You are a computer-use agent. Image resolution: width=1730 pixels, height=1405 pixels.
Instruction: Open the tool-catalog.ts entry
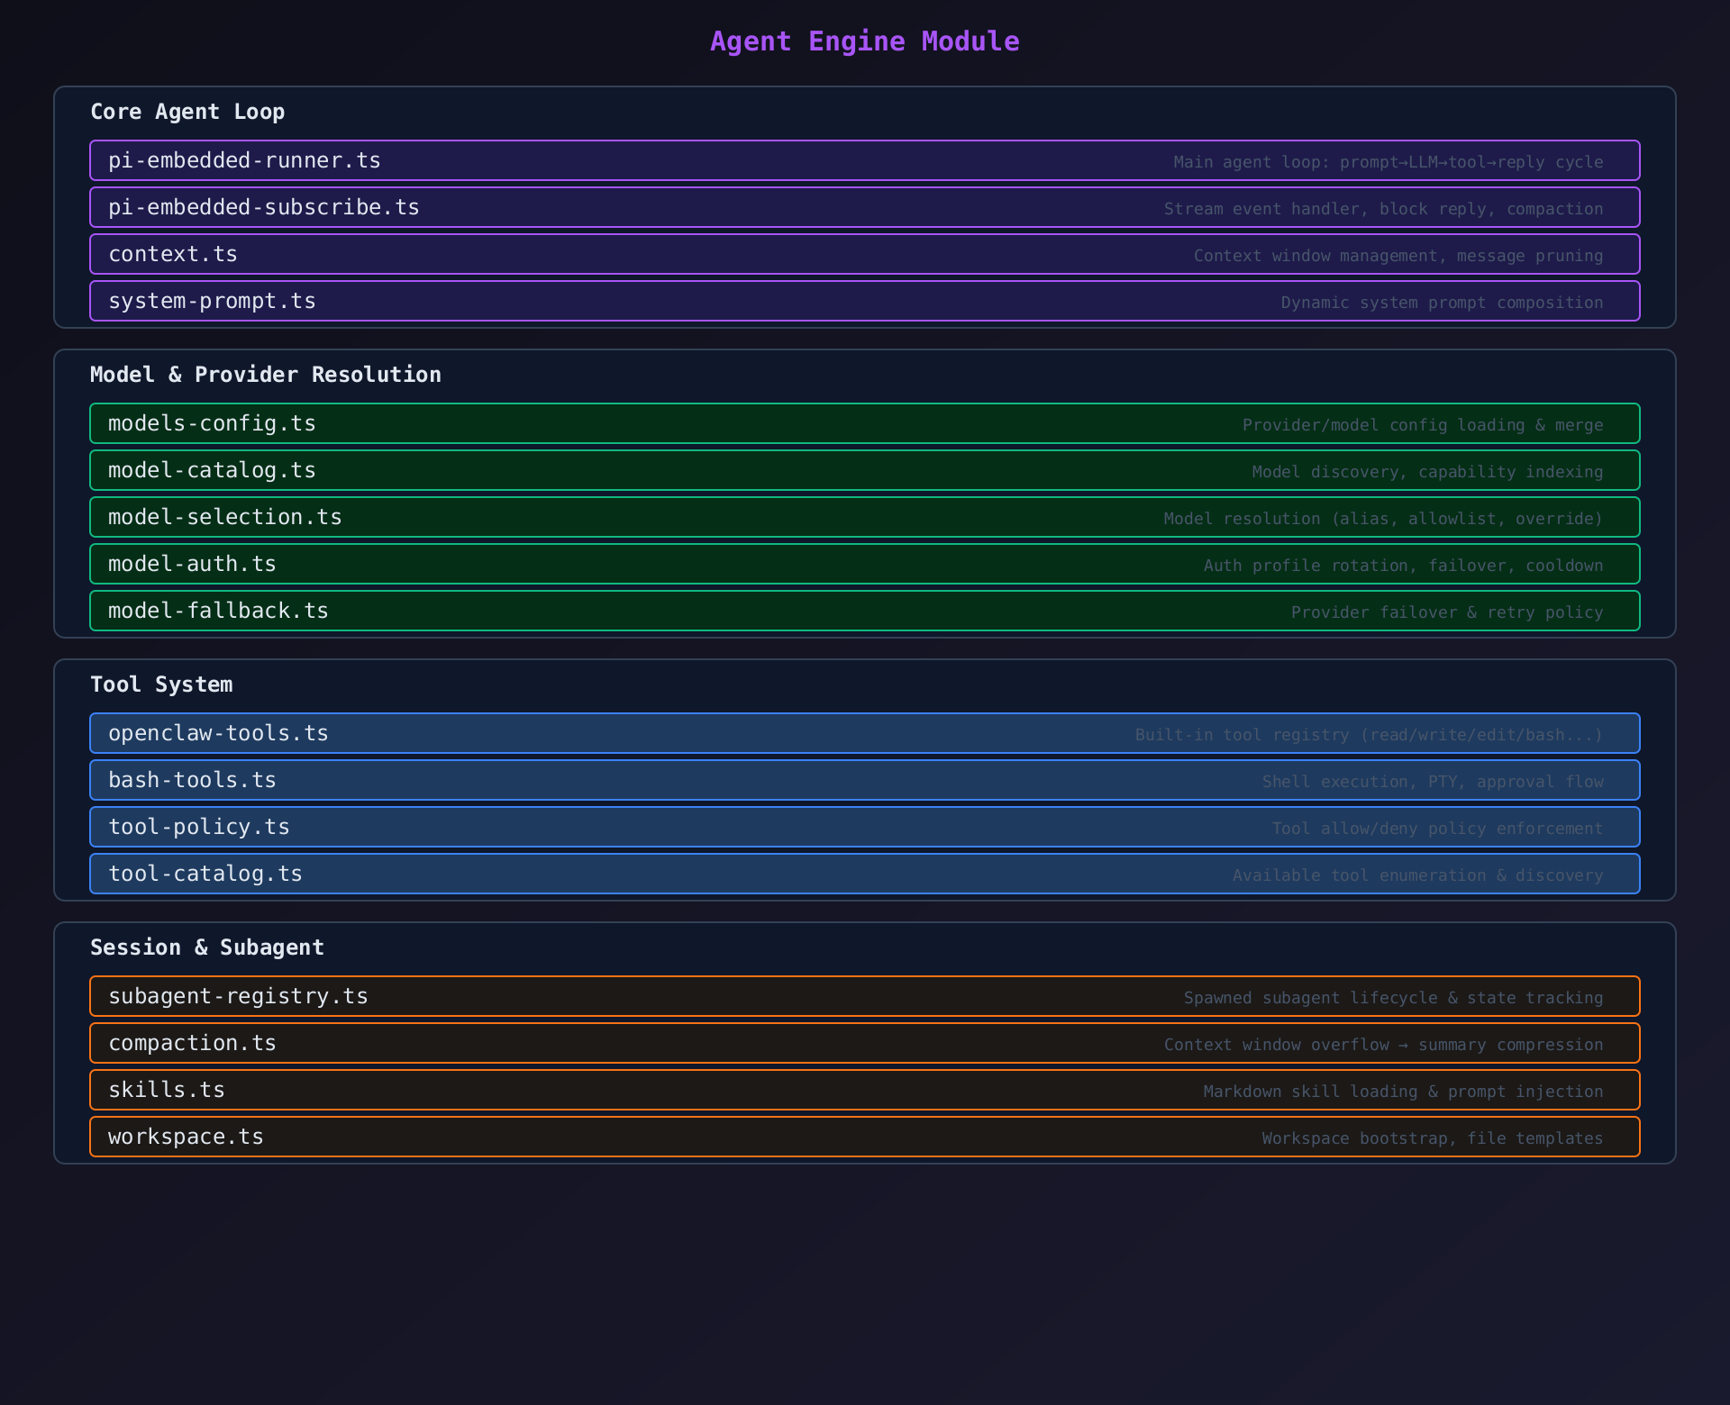pos(864,874)
